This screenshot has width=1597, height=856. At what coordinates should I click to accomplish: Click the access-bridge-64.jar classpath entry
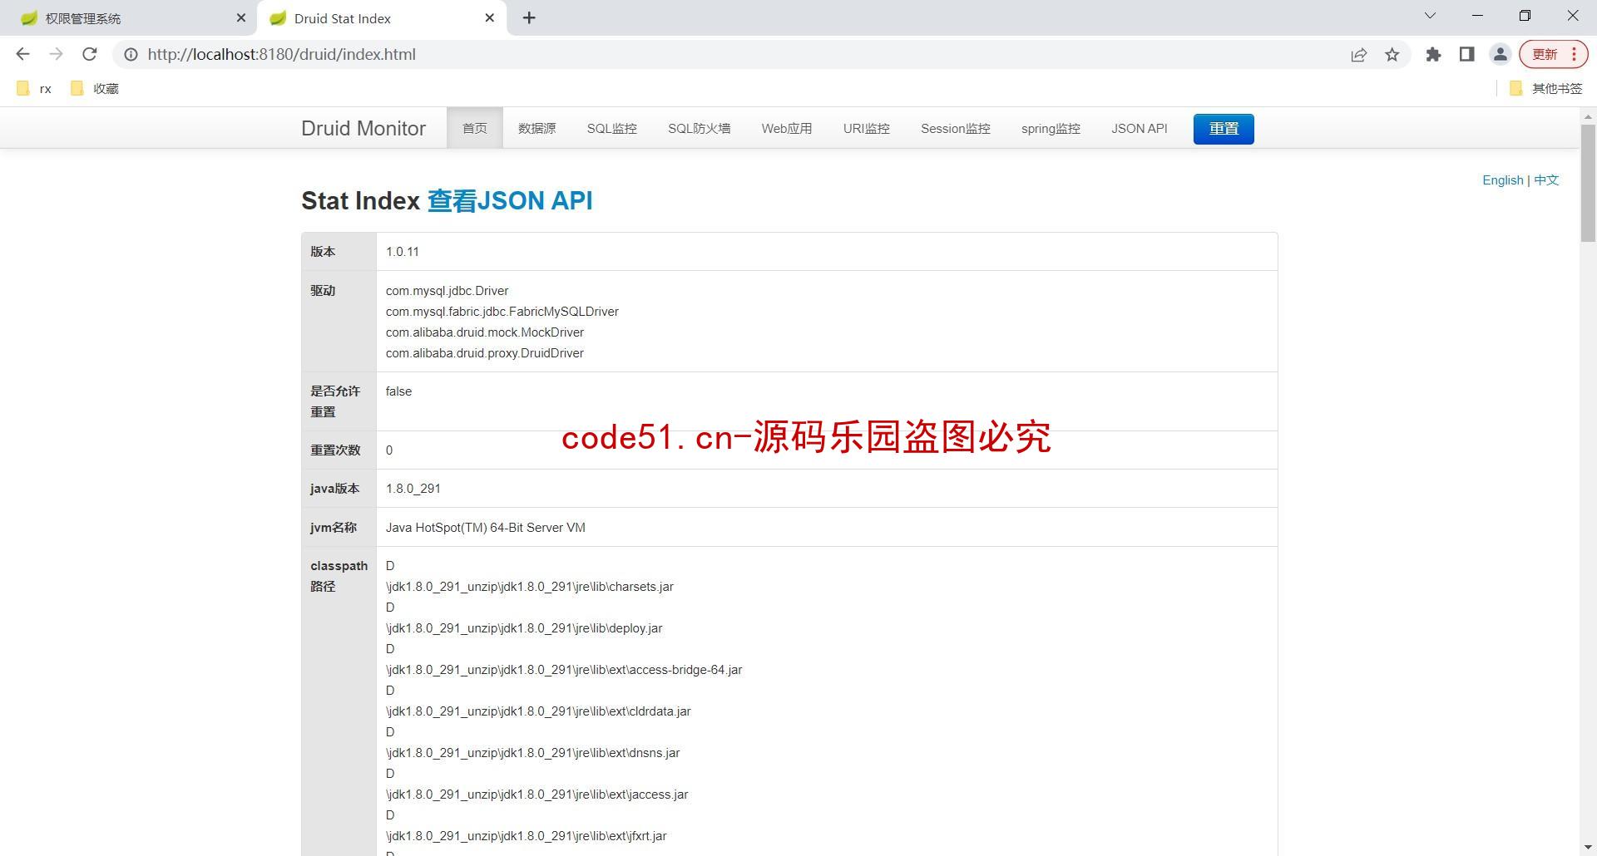564,670
